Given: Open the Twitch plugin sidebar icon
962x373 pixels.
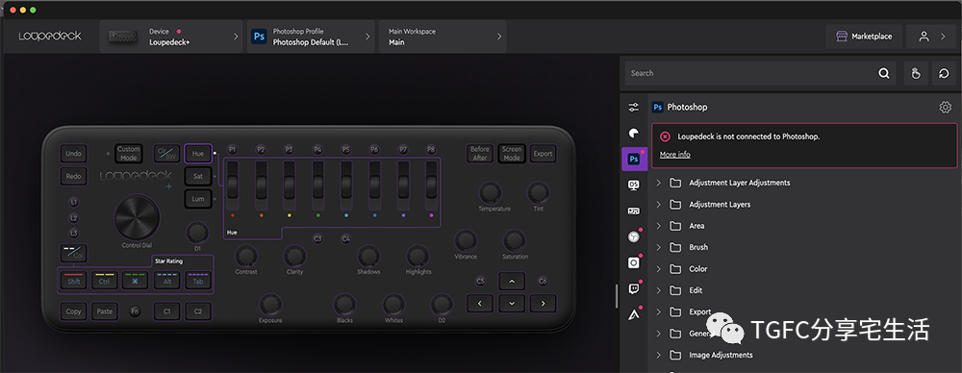Looking at the screenshot, I should 634,289.
